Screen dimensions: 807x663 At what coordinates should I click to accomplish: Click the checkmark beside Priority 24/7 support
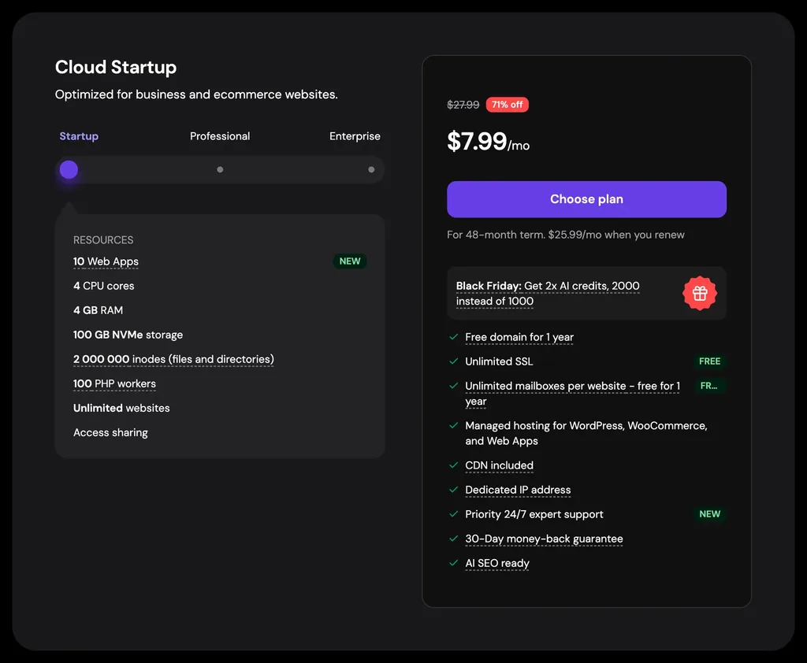[x=453, y=514]
